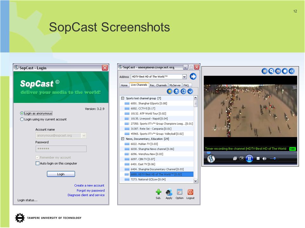Open the MyServer tab
Viewport: 305px width, 228px height.
(175, 85)
